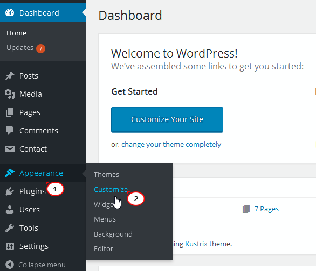This screenshot has height=271, width=316.
Task: Click the Appearance paintbrush icon
Action: (10, 173)
